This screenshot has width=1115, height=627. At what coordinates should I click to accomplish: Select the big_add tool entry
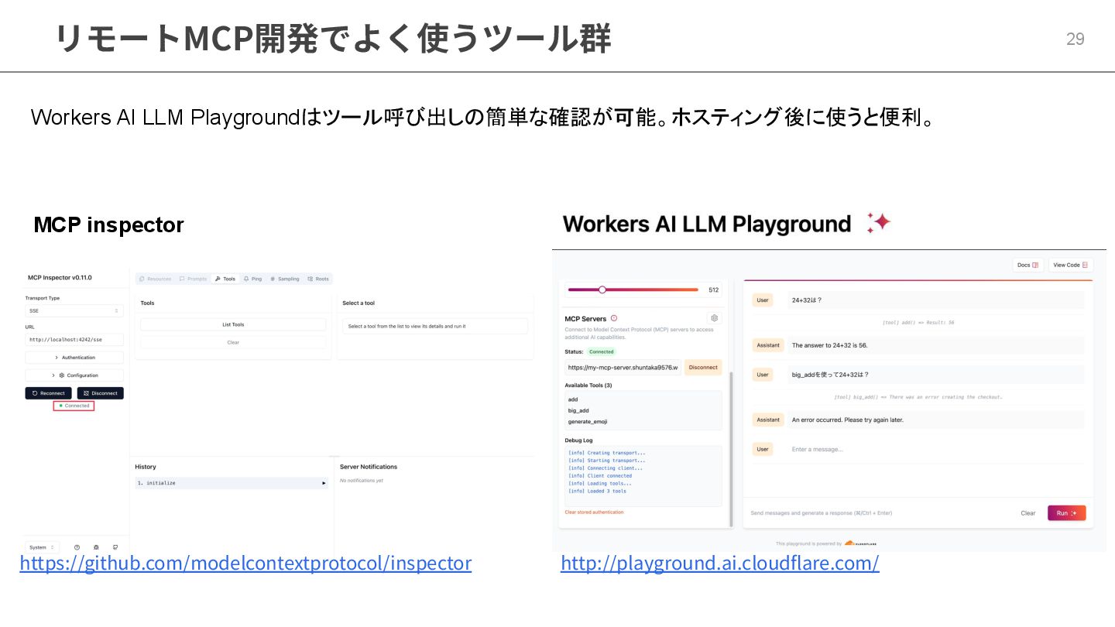(578, 410)
